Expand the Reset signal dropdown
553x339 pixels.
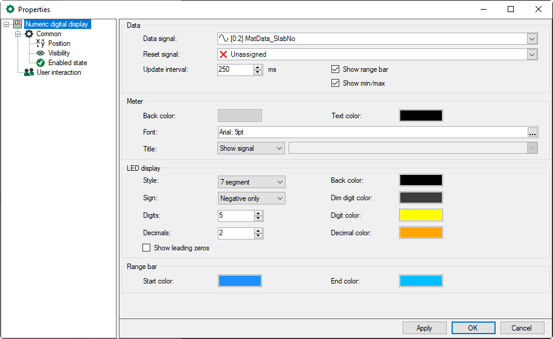coord(532,54)
